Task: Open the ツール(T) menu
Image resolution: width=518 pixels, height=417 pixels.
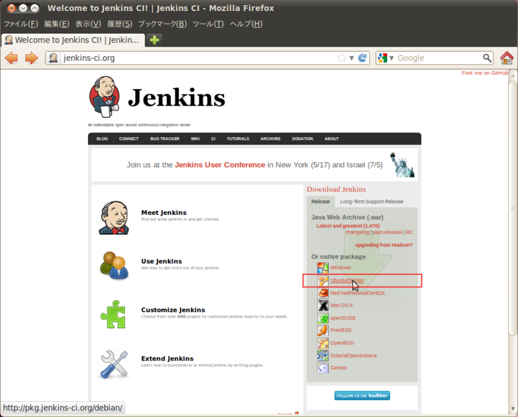Action: 208,24
